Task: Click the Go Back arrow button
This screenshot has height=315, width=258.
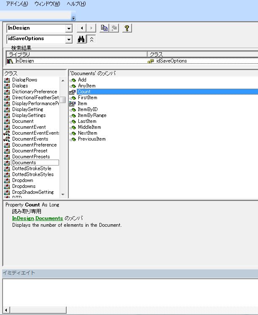Action: (x=82, y=28)
